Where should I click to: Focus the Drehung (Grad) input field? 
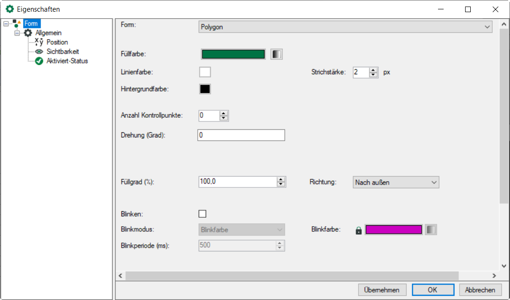click(x=241, y=135)
